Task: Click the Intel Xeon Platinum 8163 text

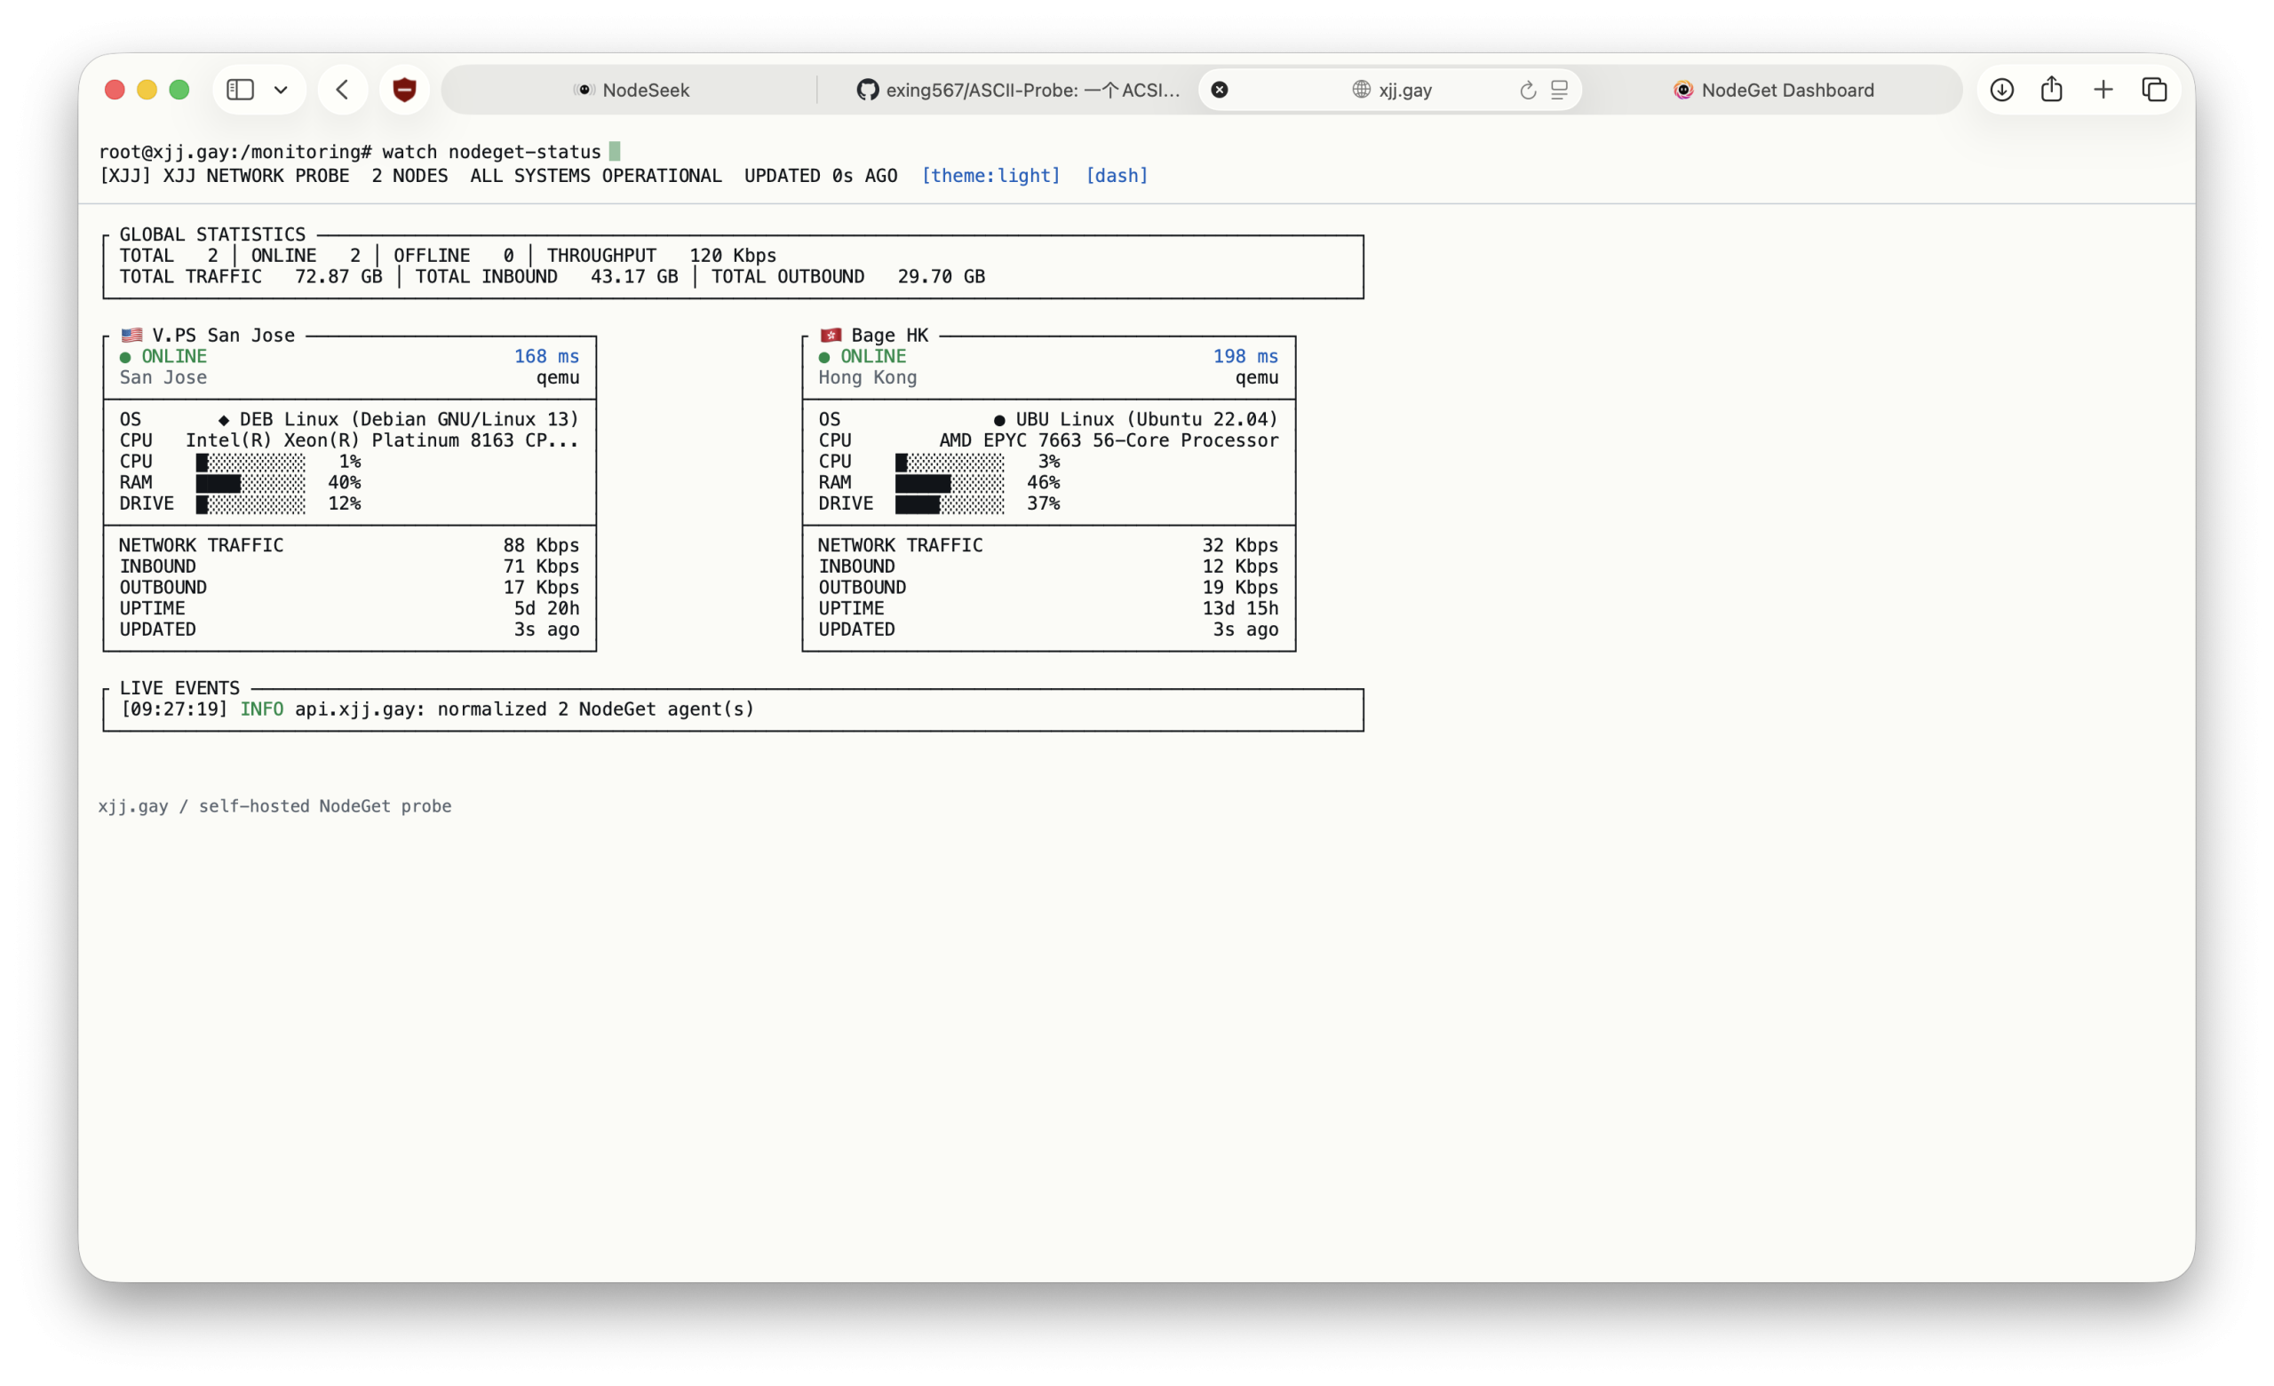Action: coord(382,440)
